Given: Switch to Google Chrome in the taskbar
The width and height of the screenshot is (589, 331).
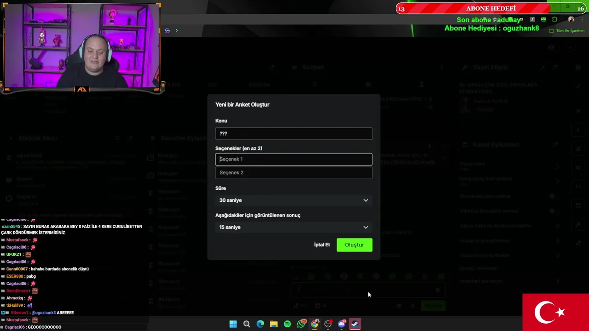Looking at the screenshot, I should (314, 324).
